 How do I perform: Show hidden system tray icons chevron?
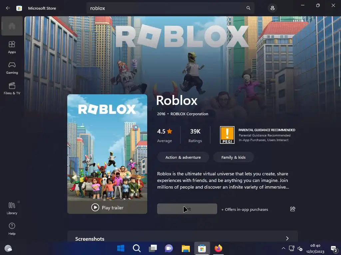[x=283, y=248]
